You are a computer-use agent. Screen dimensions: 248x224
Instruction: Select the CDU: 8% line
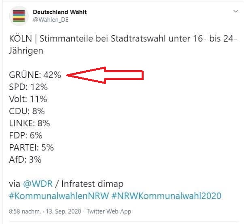[27, 111]
